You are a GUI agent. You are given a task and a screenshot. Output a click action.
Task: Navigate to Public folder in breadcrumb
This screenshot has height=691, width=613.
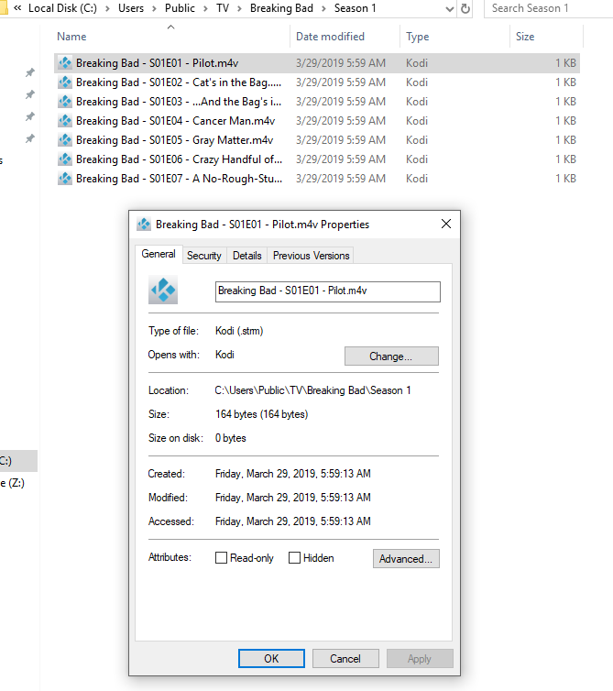pyautogui.click(x=180, y=8)
